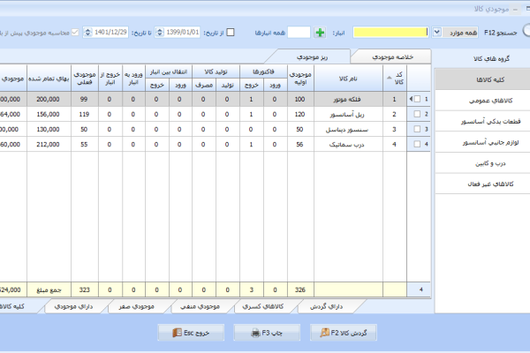Click the ورود به انبار column header
Viewport: 530px width, 353px height.
click(134, 78)
